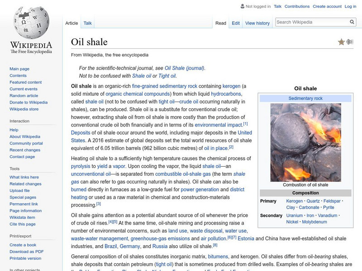Open the Help link
Image resolution: width=362 pixels, height=271 pixels.
click(x=14, y=130)
